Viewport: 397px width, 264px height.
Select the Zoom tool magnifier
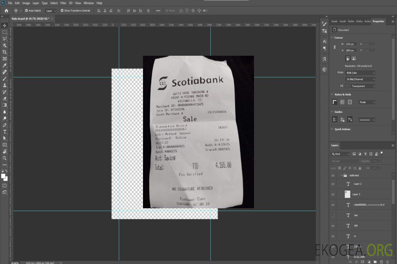click(x=5, y=158)
